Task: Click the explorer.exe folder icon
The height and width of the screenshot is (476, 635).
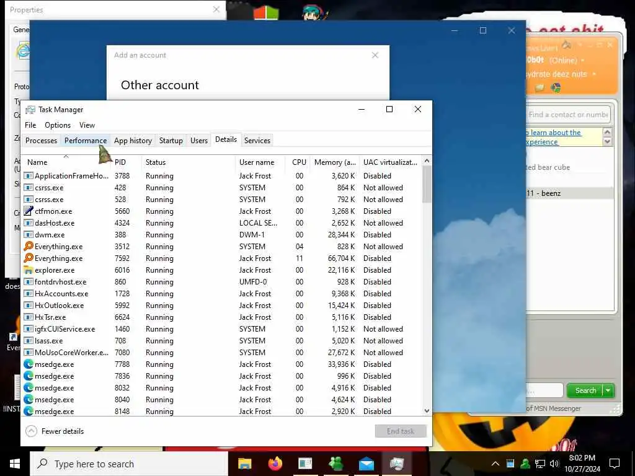Action: [29, 270]
